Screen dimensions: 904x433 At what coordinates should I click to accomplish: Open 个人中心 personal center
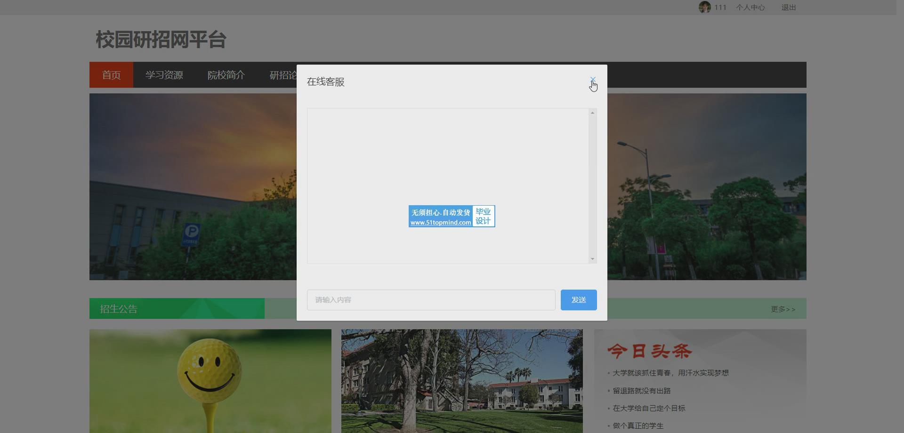pyautogui.click(x=751, y=8)
